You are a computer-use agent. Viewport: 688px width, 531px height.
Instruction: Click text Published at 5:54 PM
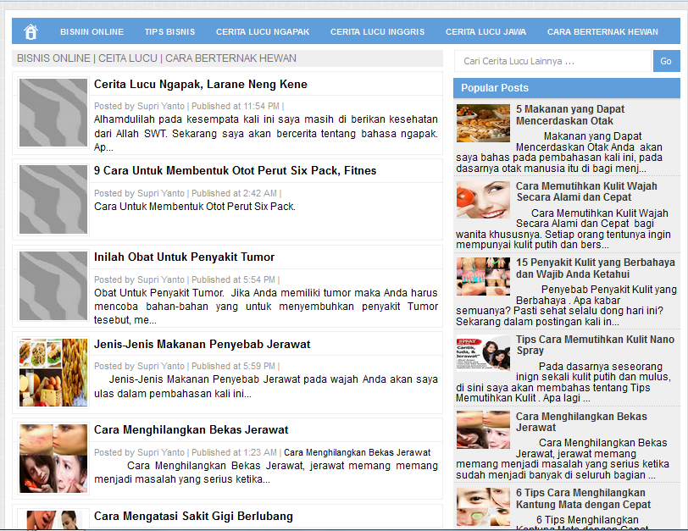(234, 279)
